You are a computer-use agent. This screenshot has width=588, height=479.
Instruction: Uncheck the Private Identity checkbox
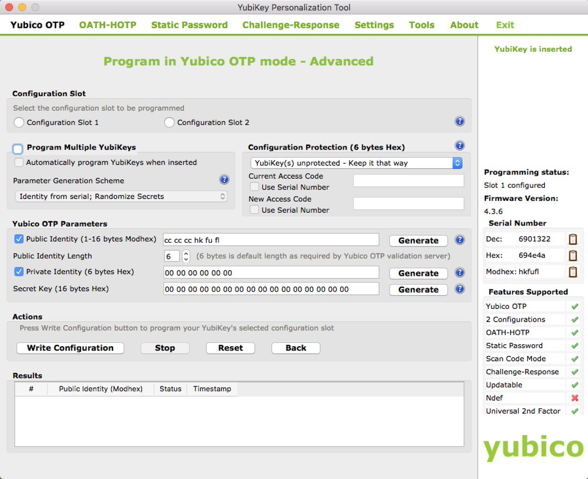point(19,272)
